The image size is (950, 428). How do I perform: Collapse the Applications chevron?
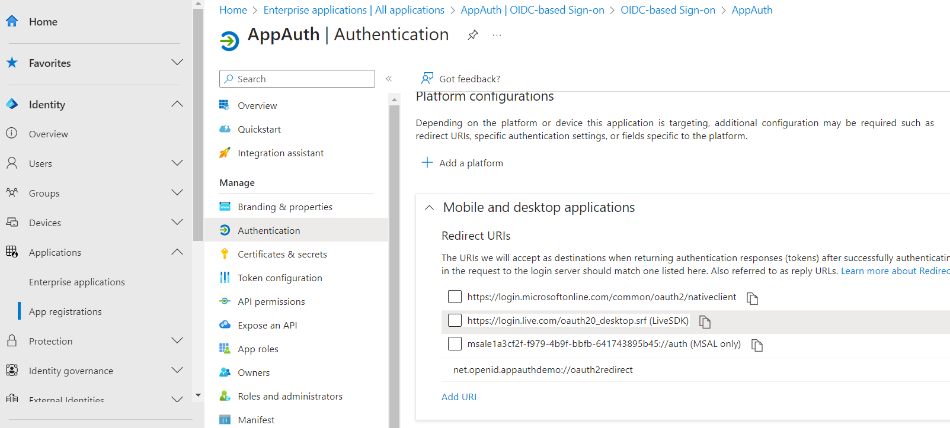point(177,252)
